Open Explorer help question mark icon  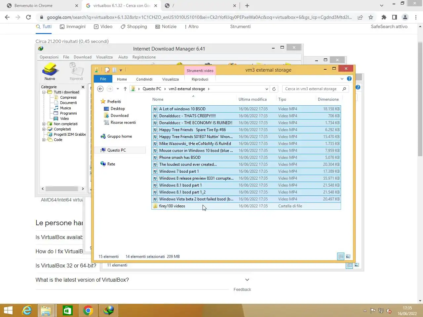349,79
